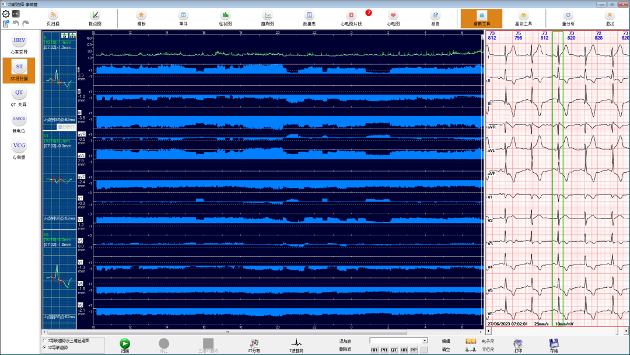Click the lead II ST template thumbnail

tap(60, 81)
